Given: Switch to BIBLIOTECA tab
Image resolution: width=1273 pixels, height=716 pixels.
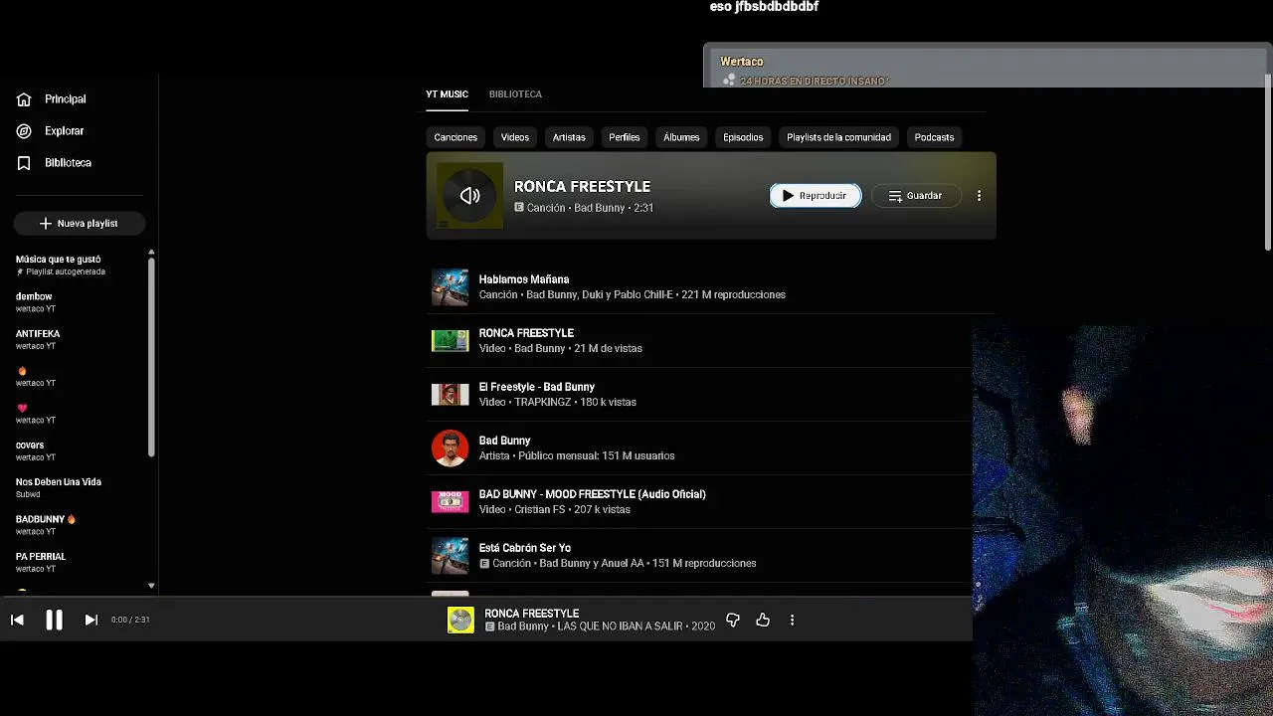Looking at the screenshot, I should pos(515,94).
